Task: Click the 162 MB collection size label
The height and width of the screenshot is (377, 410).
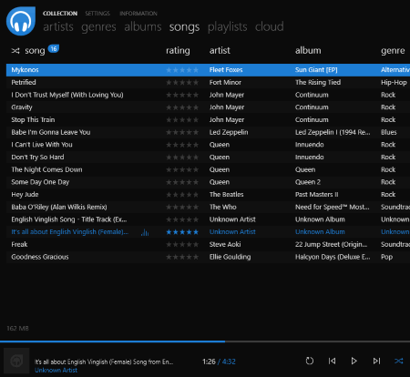Action: coord(17,328)
